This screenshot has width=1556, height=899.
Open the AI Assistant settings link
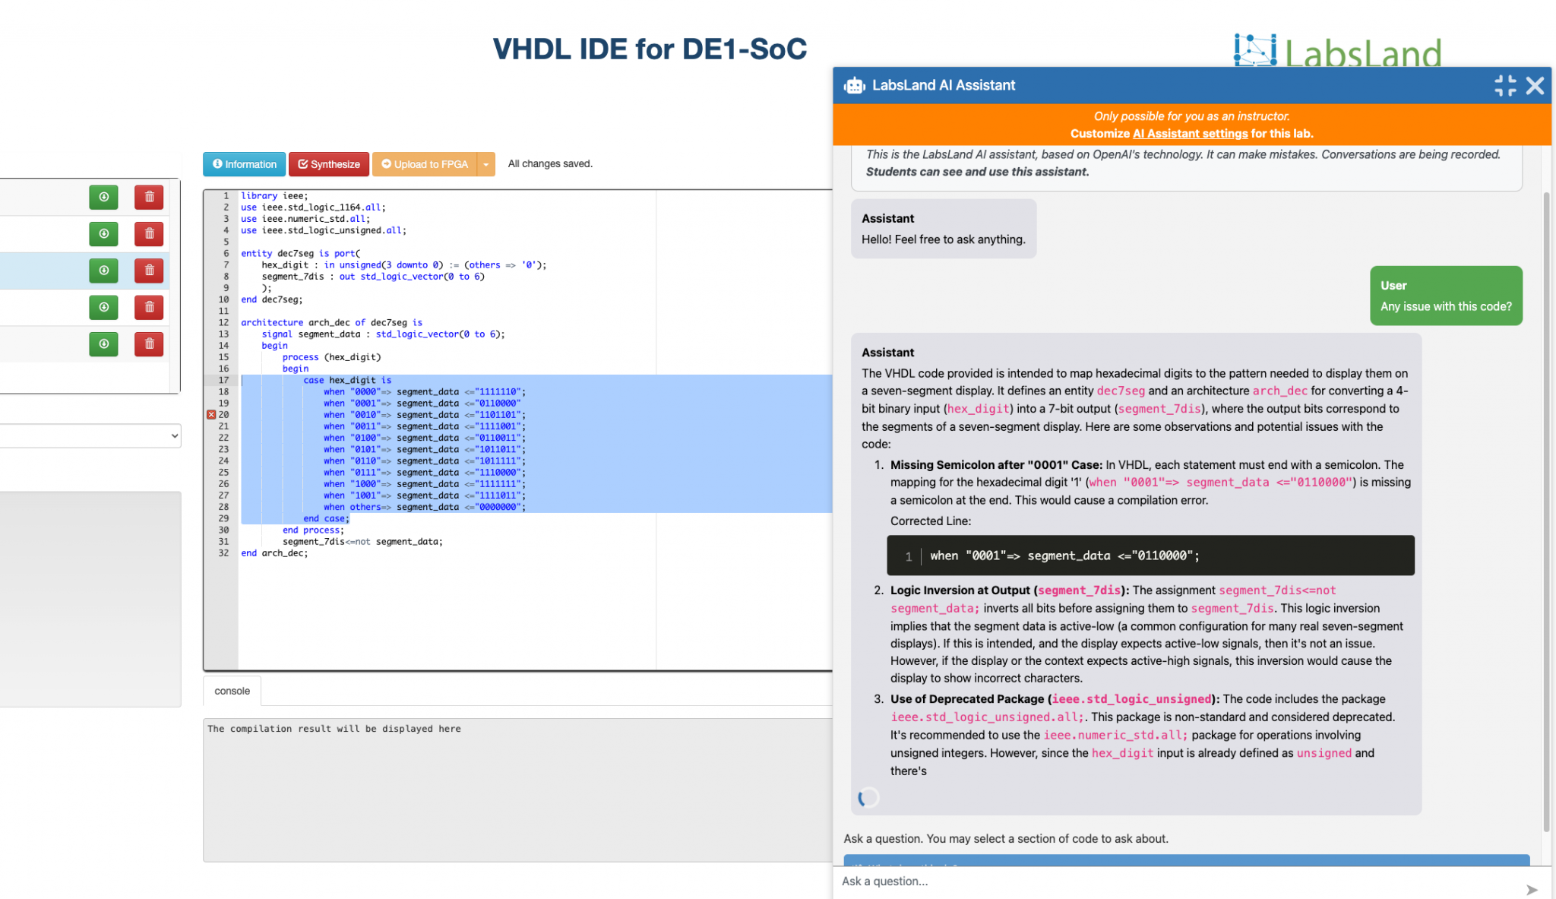1190,134
